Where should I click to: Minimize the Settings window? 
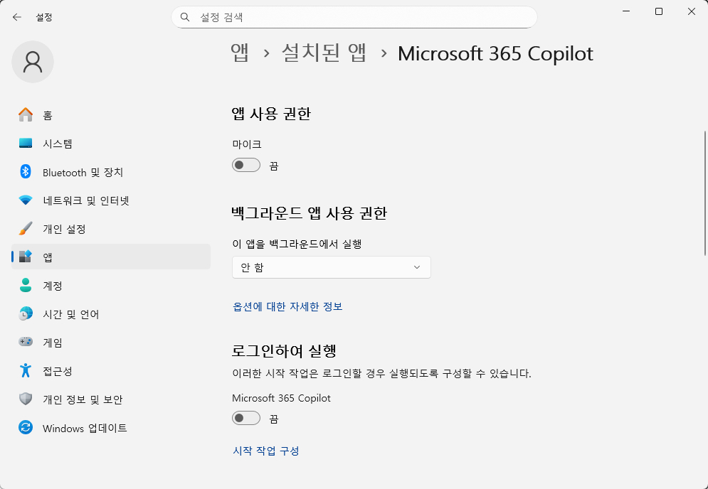pos(626,11)
